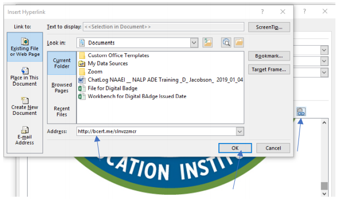Open help in background window
Image resolution: width=339 pixels, height=200 pixels.
(305, 11)
